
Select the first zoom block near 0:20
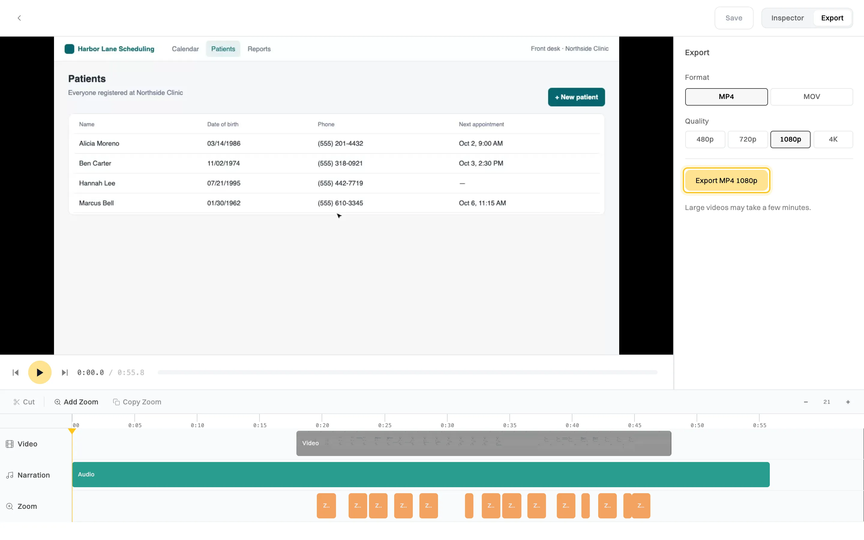[x=326, y=506]
